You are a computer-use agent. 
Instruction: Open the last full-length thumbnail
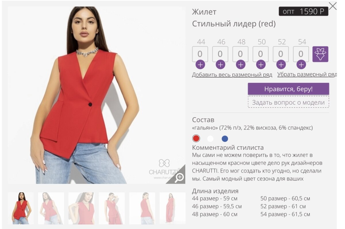coord(172,208)
